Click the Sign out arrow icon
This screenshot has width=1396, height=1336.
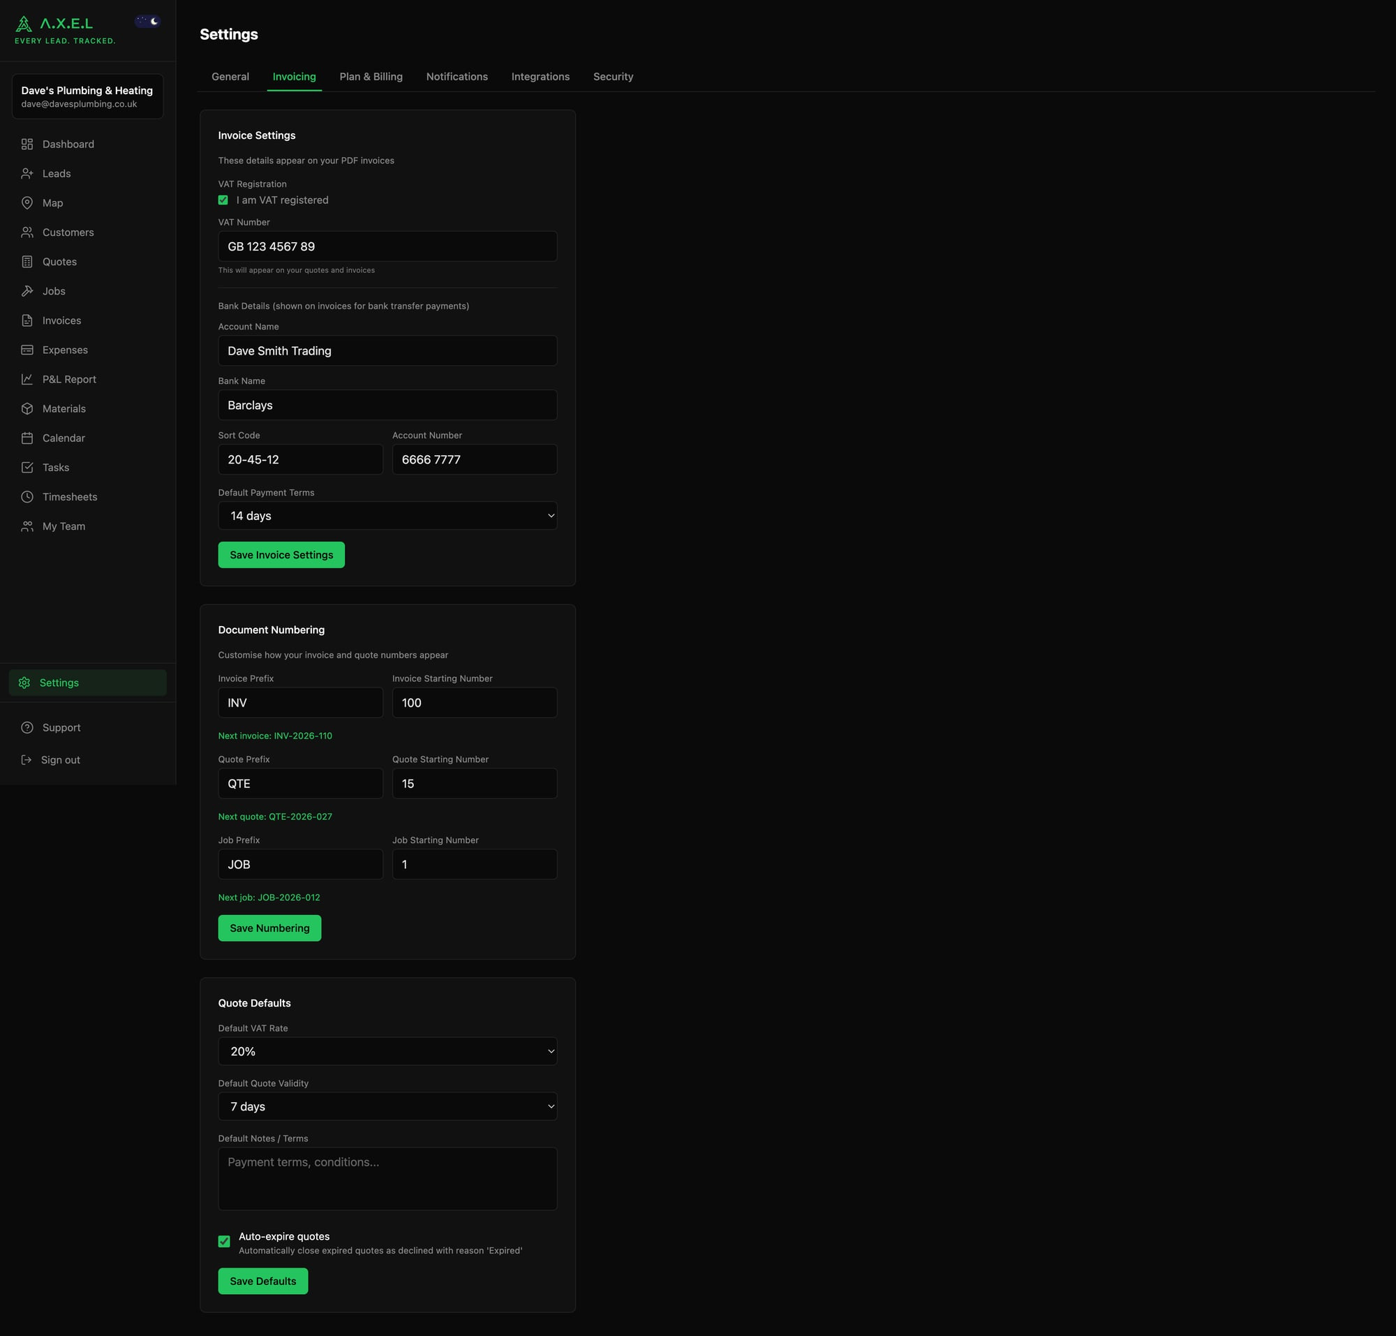pyautogui.click(x=27, y=760)
